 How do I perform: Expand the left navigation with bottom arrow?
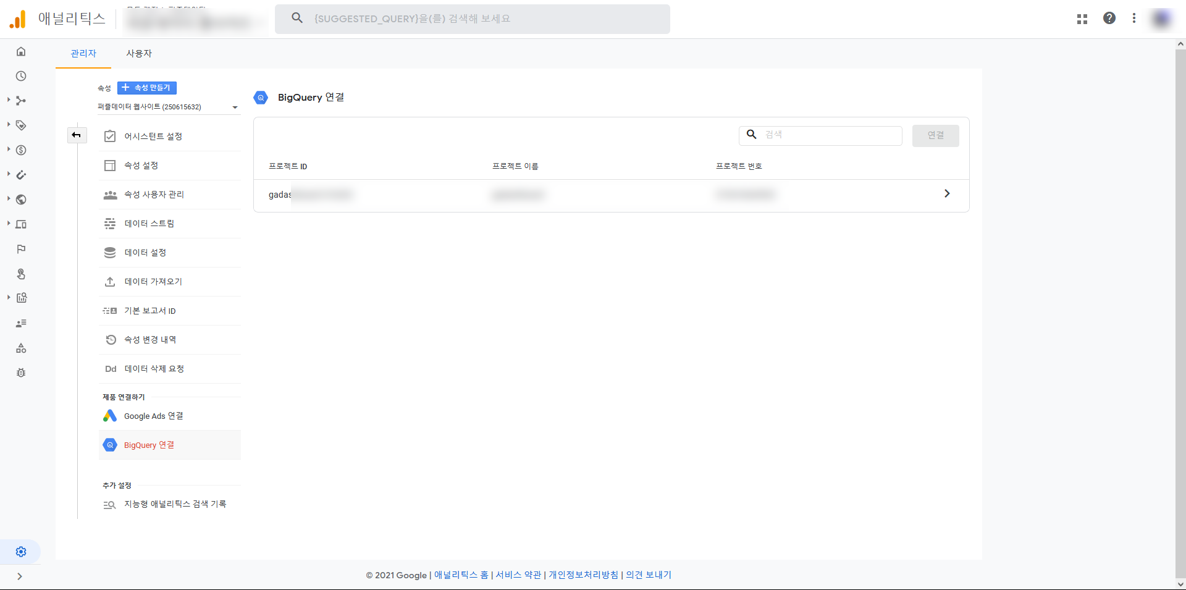(x=20, y=576)
